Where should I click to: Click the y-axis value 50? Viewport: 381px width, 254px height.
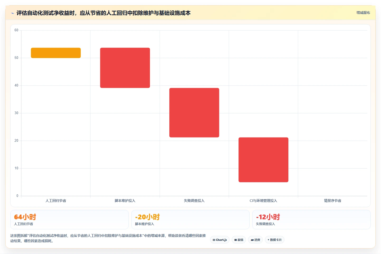[x=16, y=58]
